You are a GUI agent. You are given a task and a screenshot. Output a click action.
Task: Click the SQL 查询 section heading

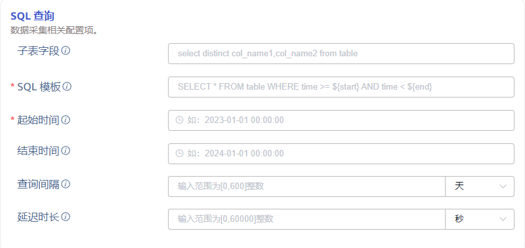[x=32, y=16]
